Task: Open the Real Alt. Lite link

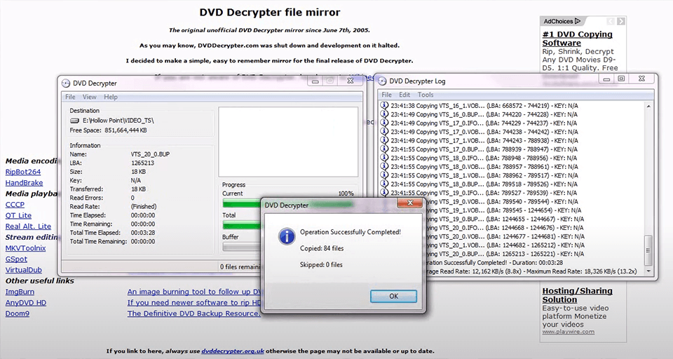Action: click(28, 226)
